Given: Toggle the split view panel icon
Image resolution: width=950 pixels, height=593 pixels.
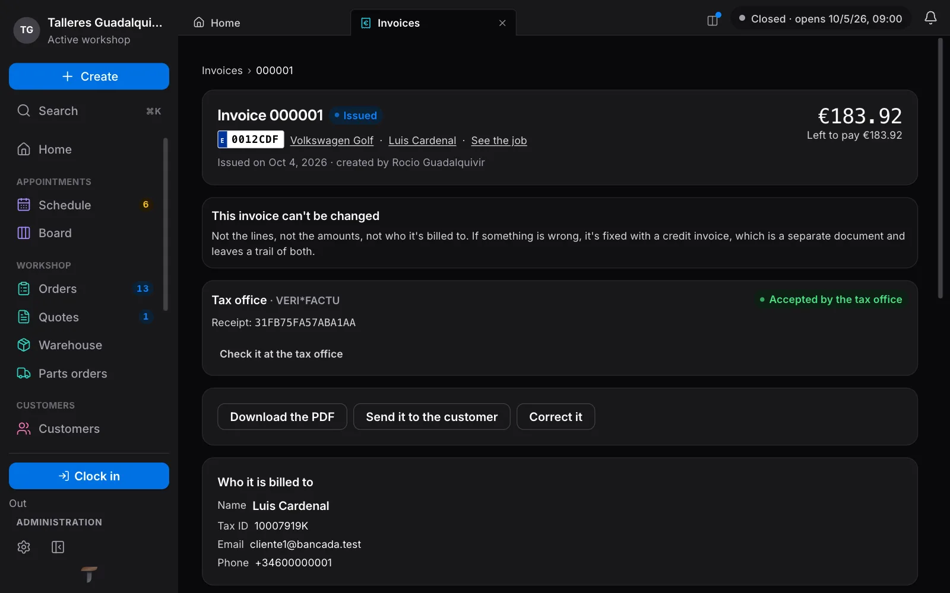Looking at the screenshot, I should (713, 20).
